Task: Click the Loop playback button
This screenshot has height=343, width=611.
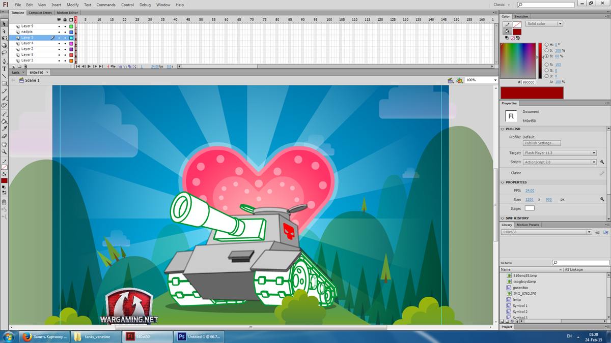Action: point(113,67)
